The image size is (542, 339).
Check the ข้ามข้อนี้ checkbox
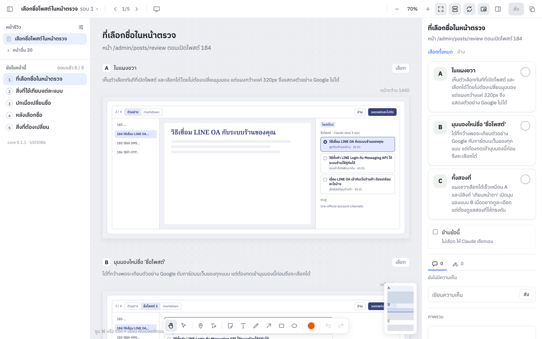point(435,232)
